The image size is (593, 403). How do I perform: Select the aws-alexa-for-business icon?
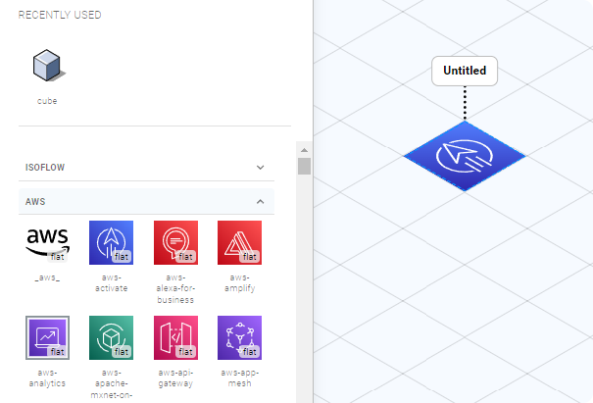click(x=175, y=242)
